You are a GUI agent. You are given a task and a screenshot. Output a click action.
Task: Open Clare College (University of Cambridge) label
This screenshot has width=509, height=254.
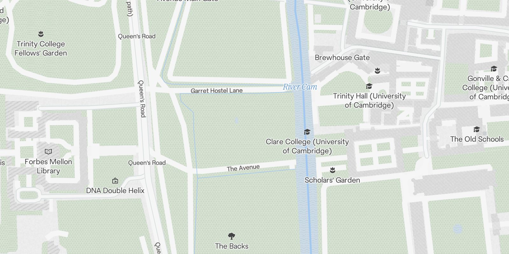(x=307, y=146)
